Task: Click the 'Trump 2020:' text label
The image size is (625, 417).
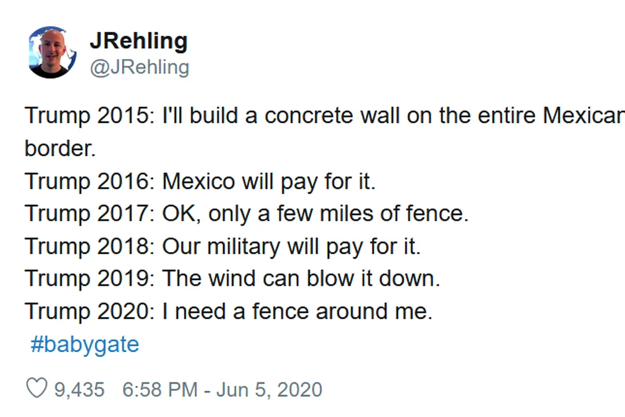Action: point(89,311)
